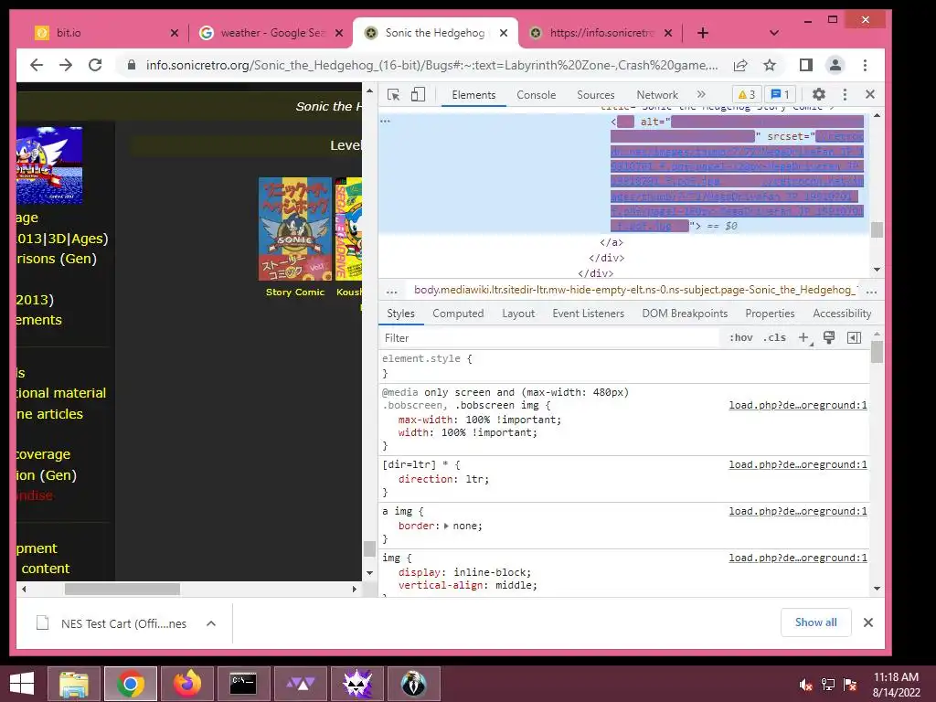936x702 pixels.
Task: Switch to the Console tab
Action: coord(536,95)
